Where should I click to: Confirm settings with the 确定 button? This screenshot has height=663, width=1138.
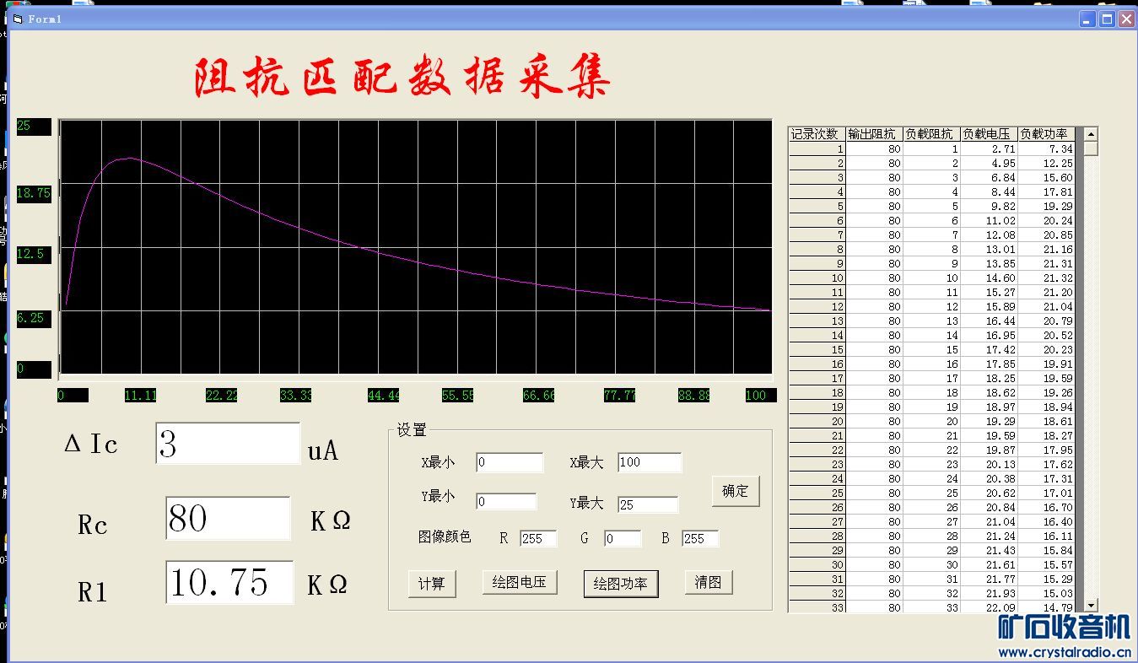point(735,491)
